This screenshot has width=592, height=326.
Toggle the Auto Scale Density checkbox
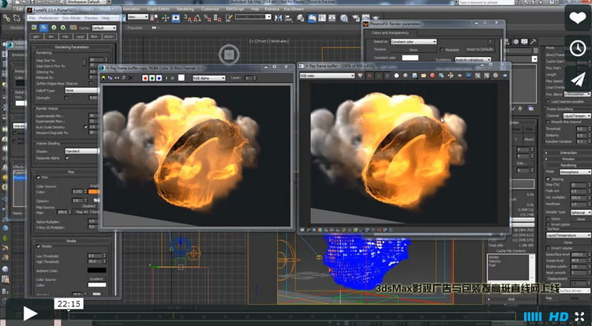click(x=86, y=127)
